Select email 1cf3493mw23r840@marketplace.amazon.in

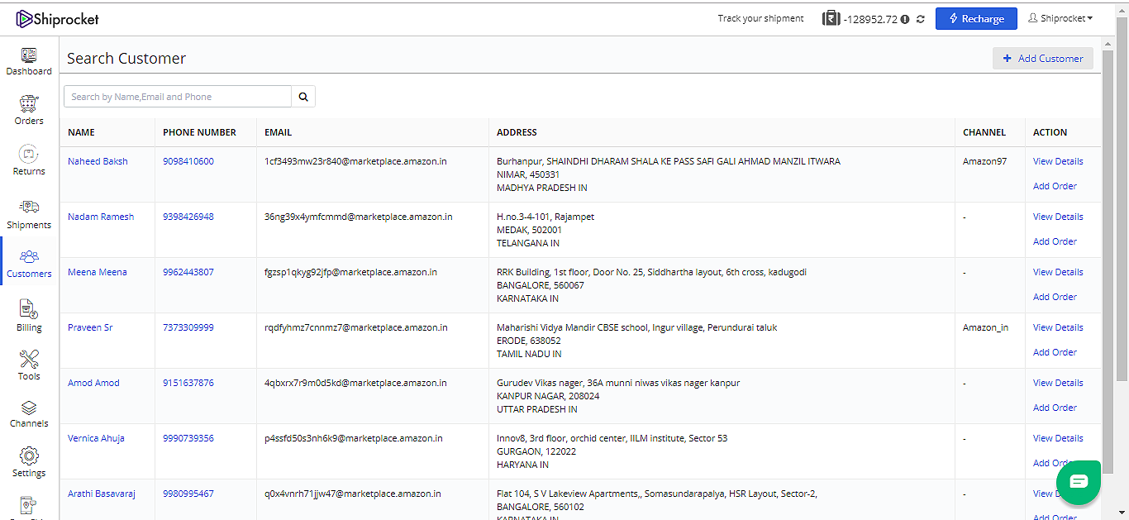[x=355, y=161]
